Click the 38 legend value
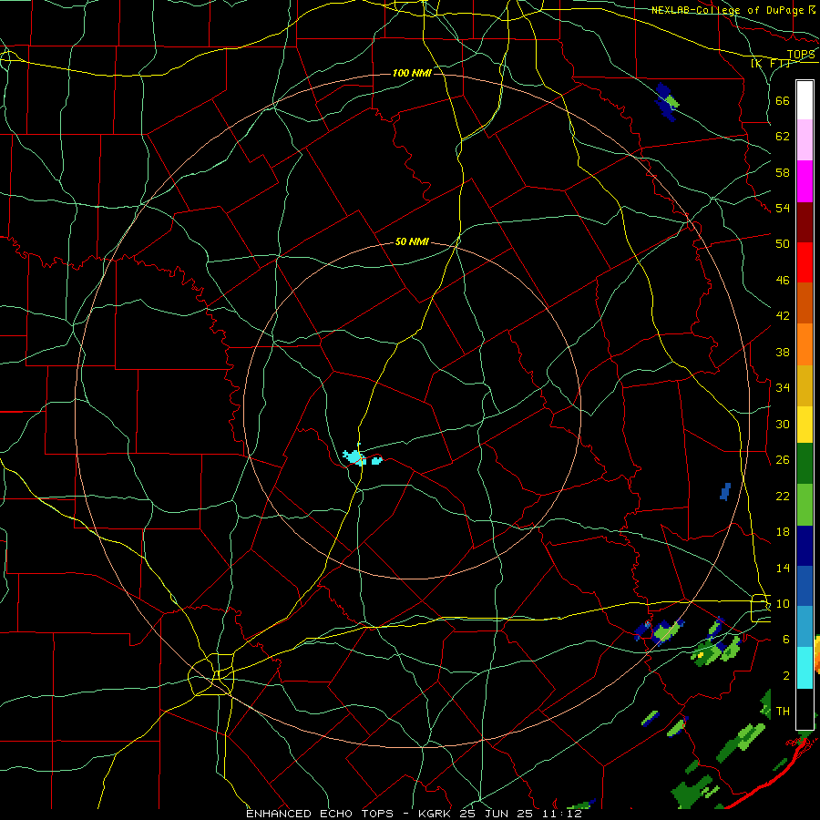Screen dimensions: 820x820 [783, 352]
